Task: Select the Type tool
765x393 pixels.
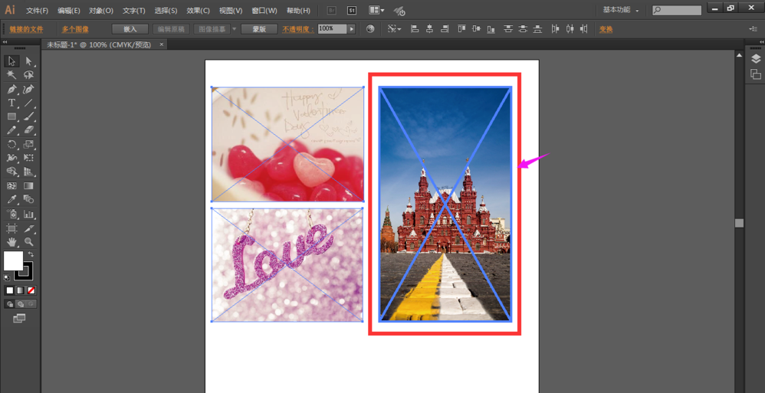Action: (x=11, y=103)
